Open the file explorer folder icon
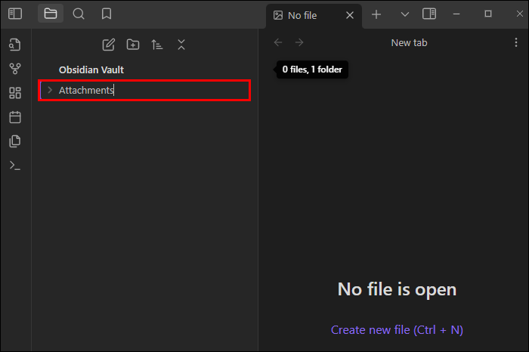The height and width of the screenshot is (352, 529). pos(51,14)
